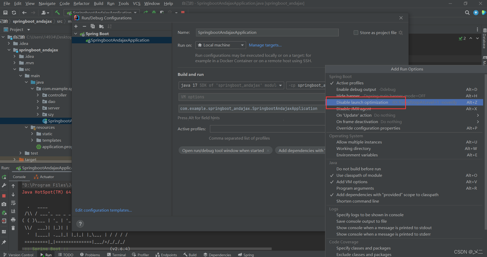This screenshot has width=487, height=257.
Task: Click the Print console output icon
Action: coord(13,220)
